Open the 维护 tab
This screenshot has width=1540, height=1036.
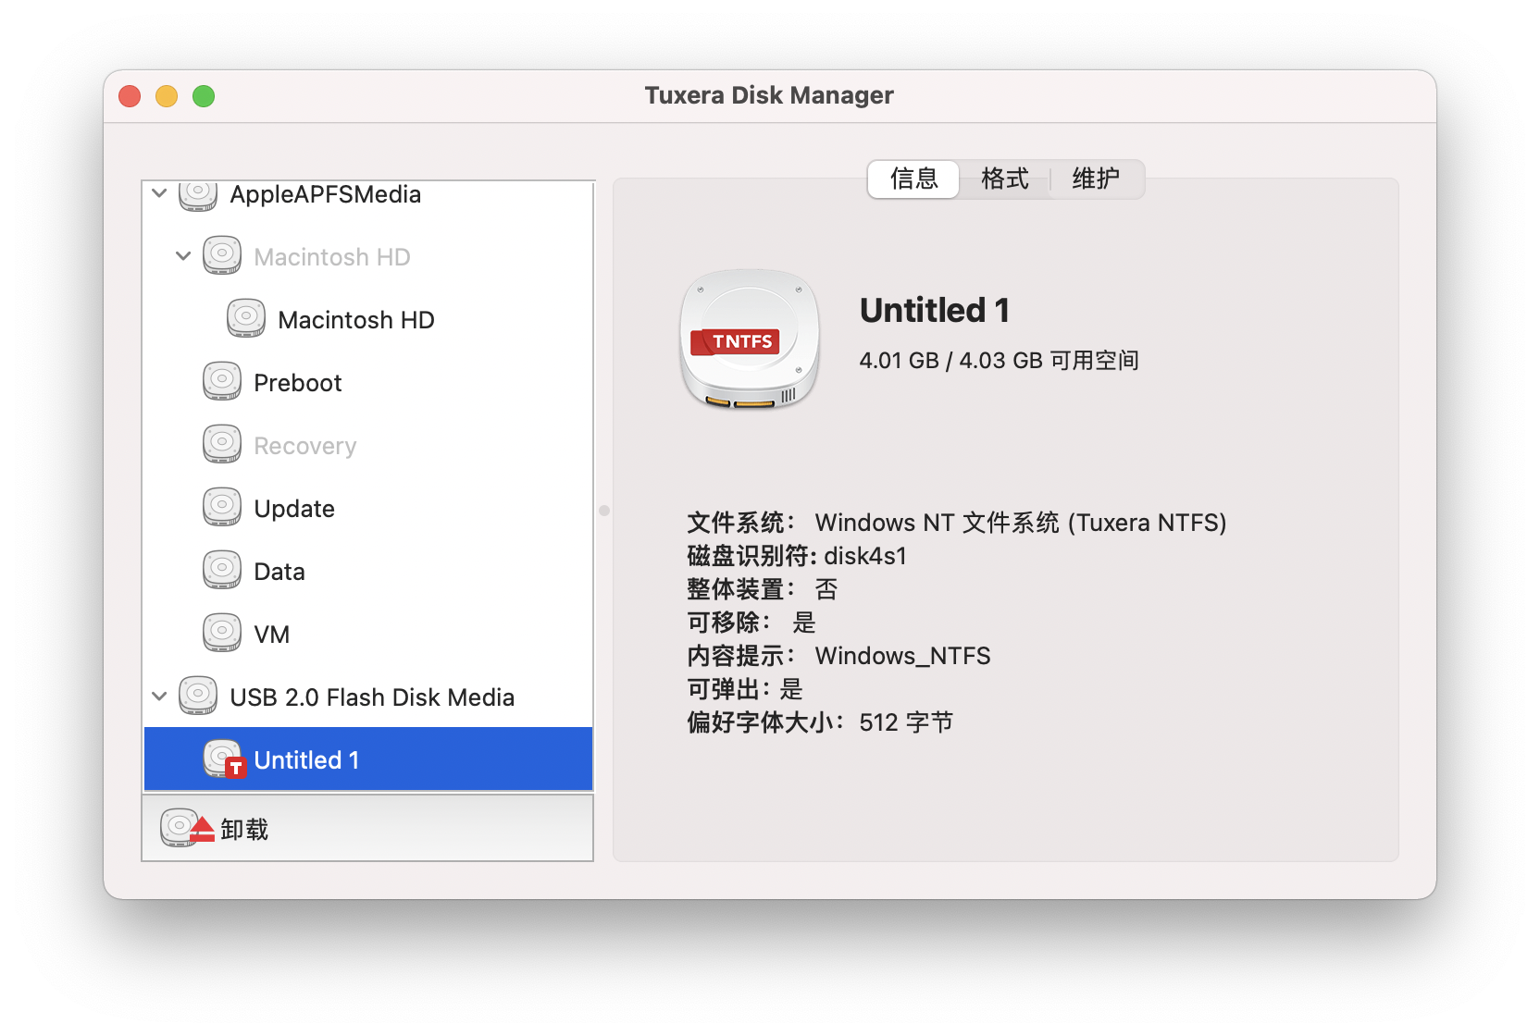coord(1095,179)
